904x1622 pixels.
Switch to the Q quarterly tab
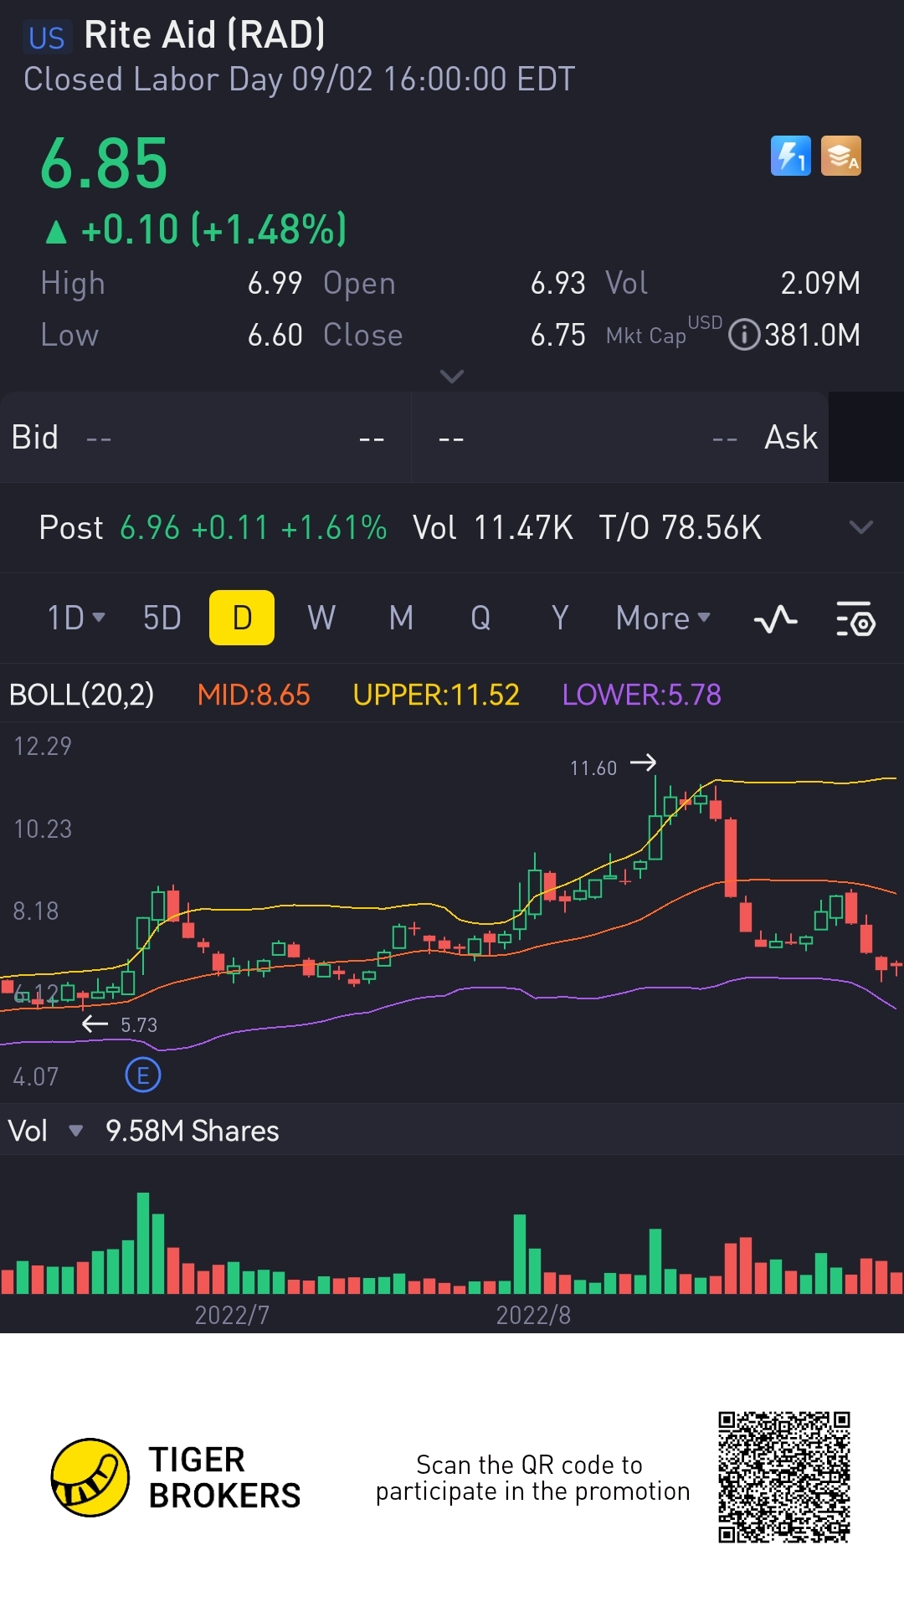pyautogui.click(x=480, y=619)
